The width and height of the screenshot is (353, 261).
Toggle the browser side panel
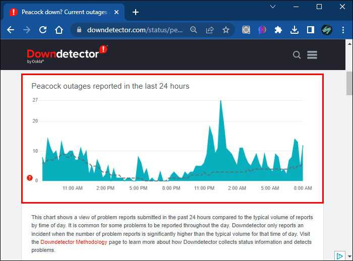coord(311,30)
